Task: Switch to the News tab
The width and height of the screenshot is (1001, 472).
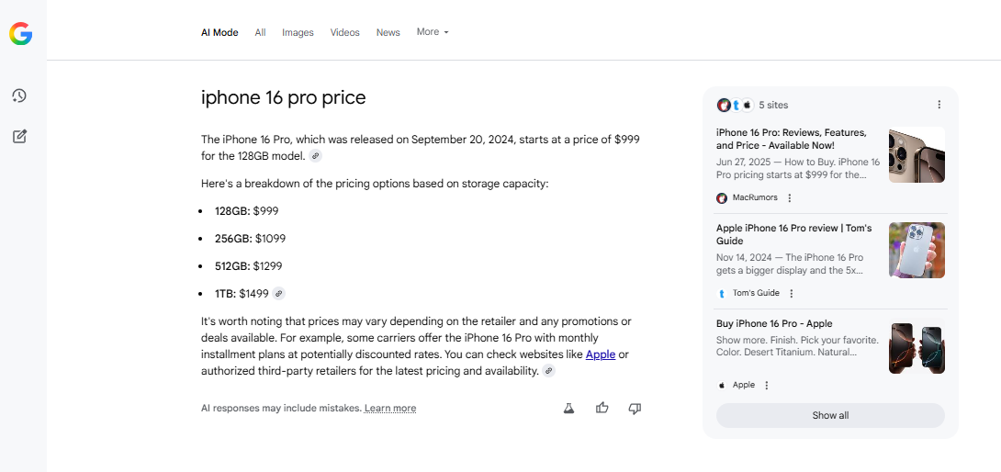Action: click(388, 32)
